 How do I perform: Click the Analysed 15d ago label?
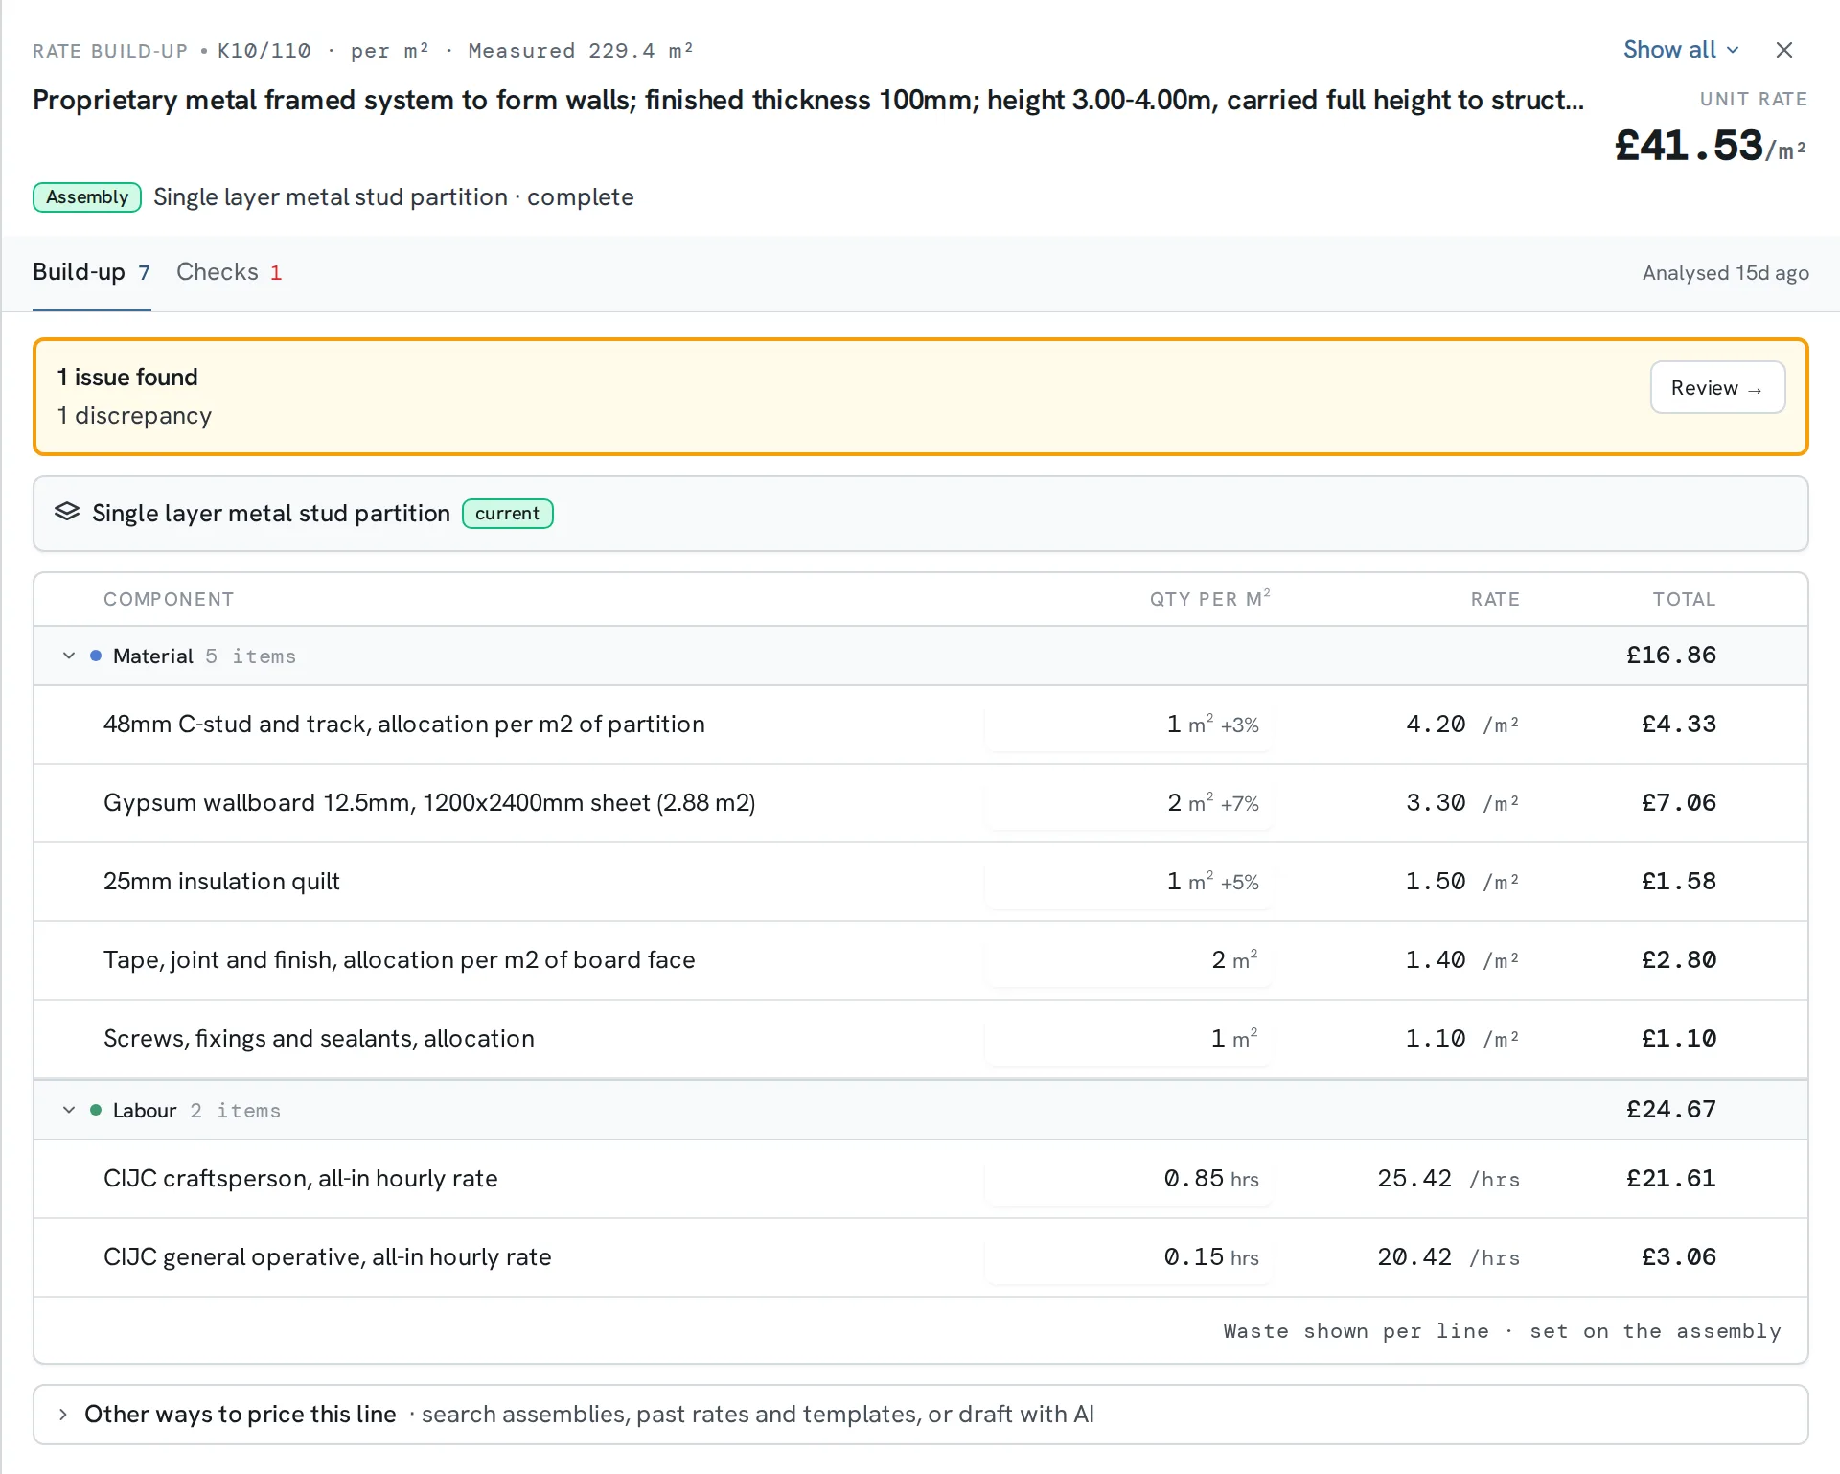tap(1726, 273)
